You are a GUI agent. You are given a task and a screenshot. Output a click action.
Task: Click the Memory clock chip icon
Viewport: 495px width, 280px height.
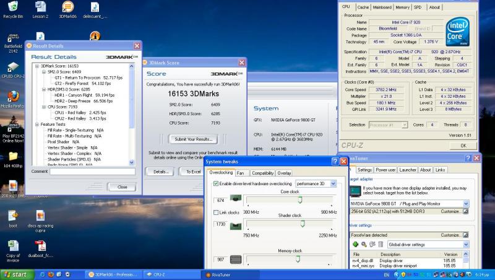(x=236, y=260)
